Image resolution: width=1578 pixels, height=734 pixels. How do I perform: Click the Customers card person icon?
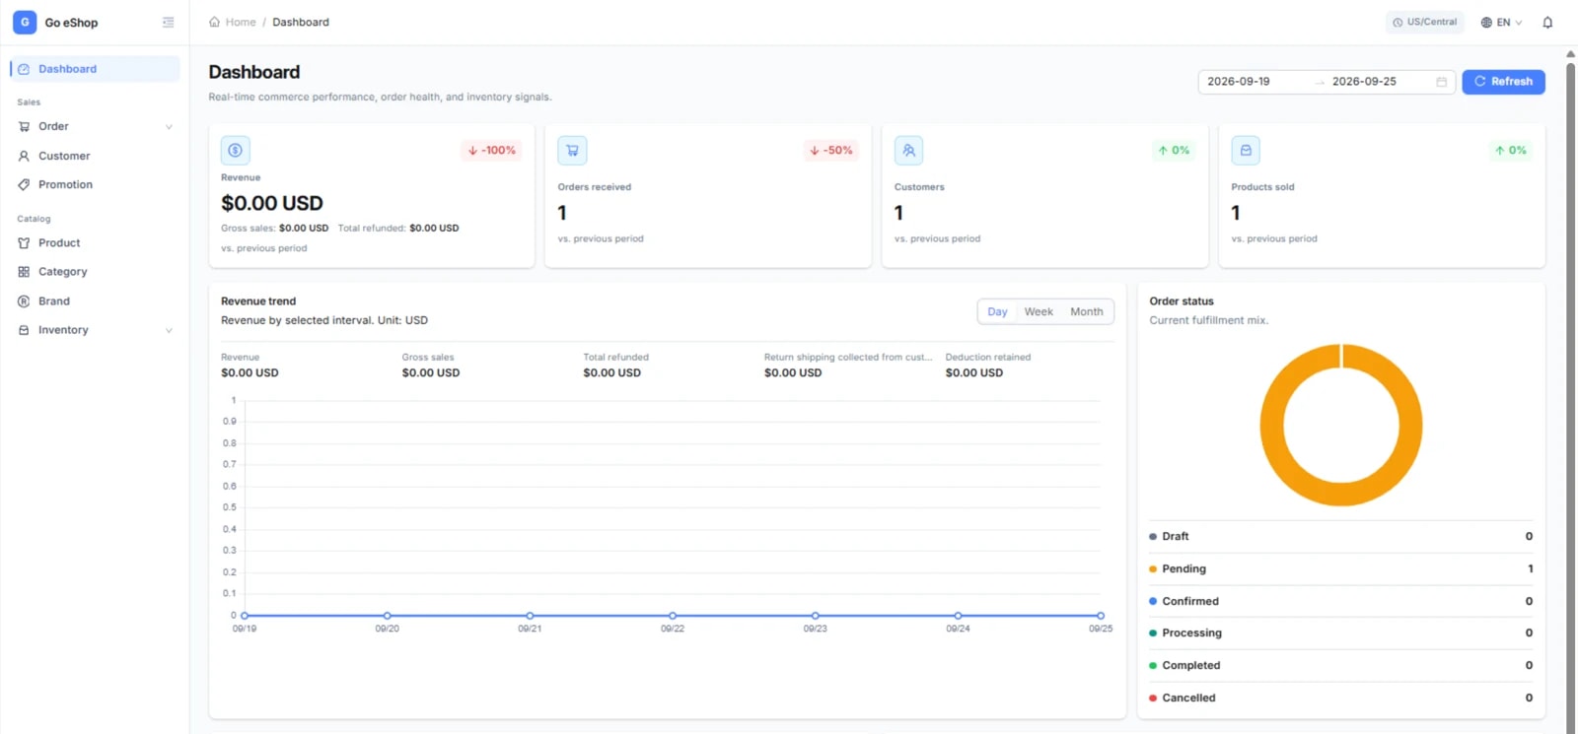pyautogui.click(x=909, y=150)
